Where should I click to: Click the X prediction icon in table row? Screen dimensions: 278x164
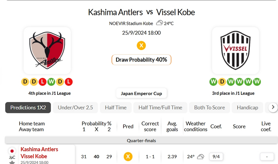click(x=128, y=156)
